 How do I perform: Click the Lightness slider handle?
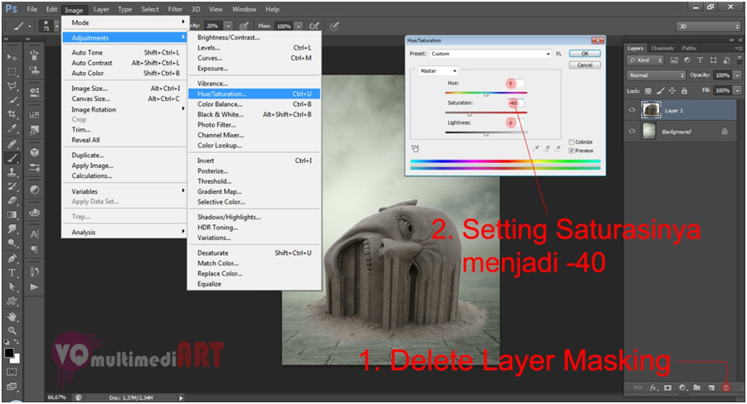[x=486, y=134]
